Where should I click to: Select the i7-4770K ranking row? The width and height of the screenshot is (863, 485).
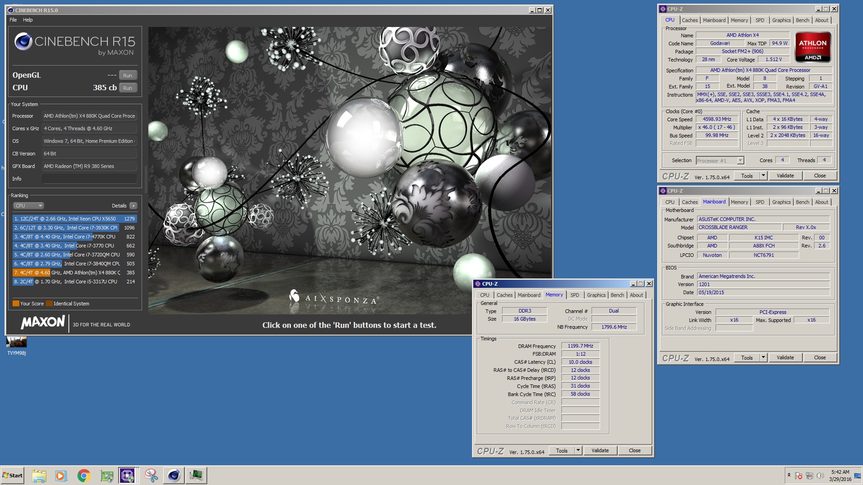point(75,237)
